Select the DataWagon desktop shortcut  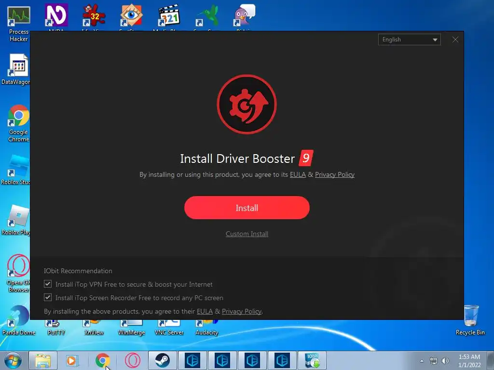click(16, 70)
